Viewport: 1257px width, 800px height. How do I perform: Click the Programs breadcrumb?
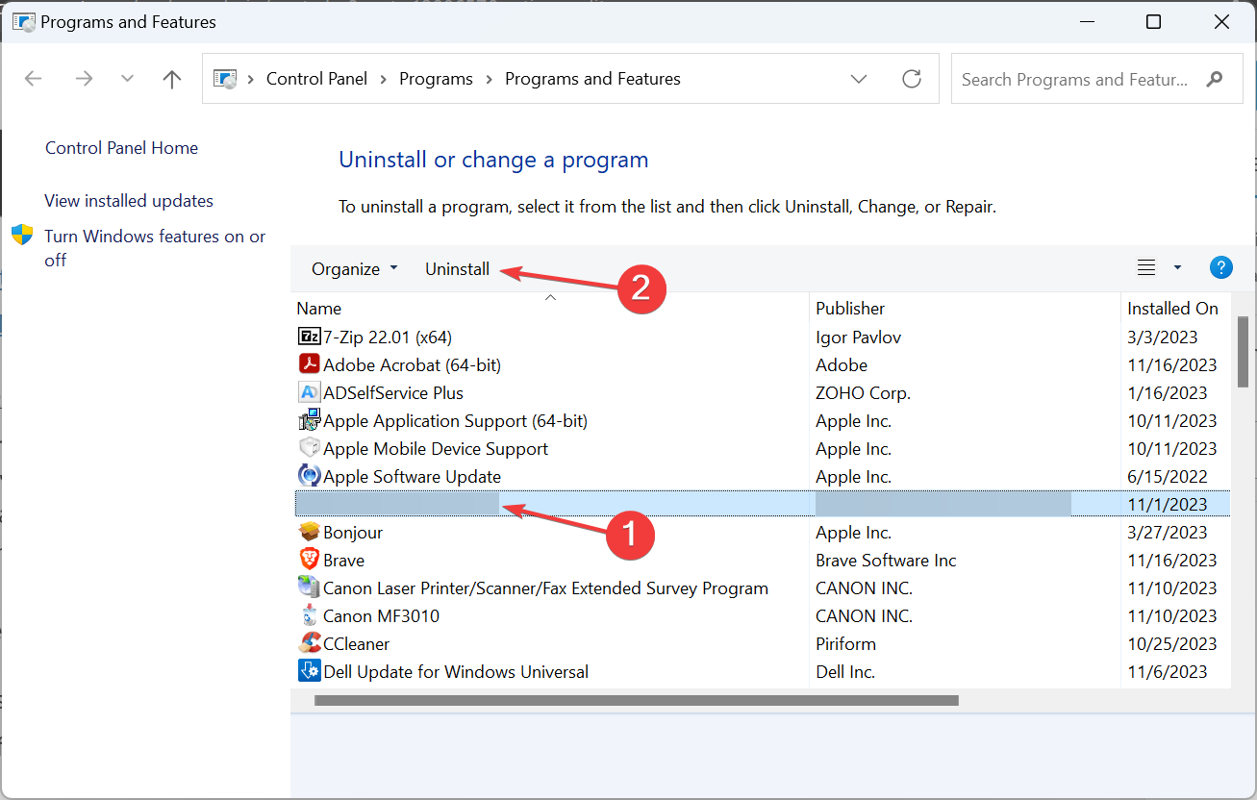pyautogui.click(x=436, y=79)
